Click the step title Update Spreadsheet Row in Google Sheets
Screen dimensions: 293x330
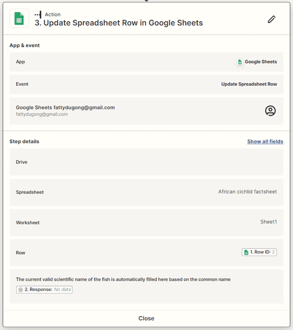[119, 23]
